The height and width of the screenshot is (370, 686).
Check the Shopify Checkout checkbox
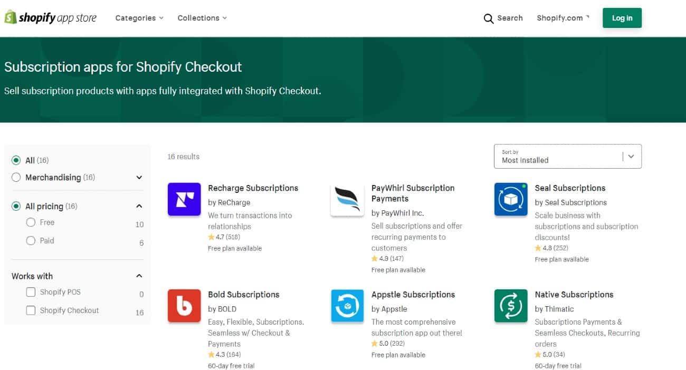(31, 310)
